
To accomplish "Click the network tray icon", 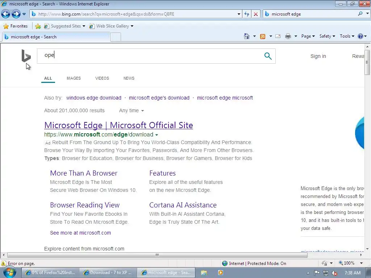I will pyautogui.click(x=326, y=273).
